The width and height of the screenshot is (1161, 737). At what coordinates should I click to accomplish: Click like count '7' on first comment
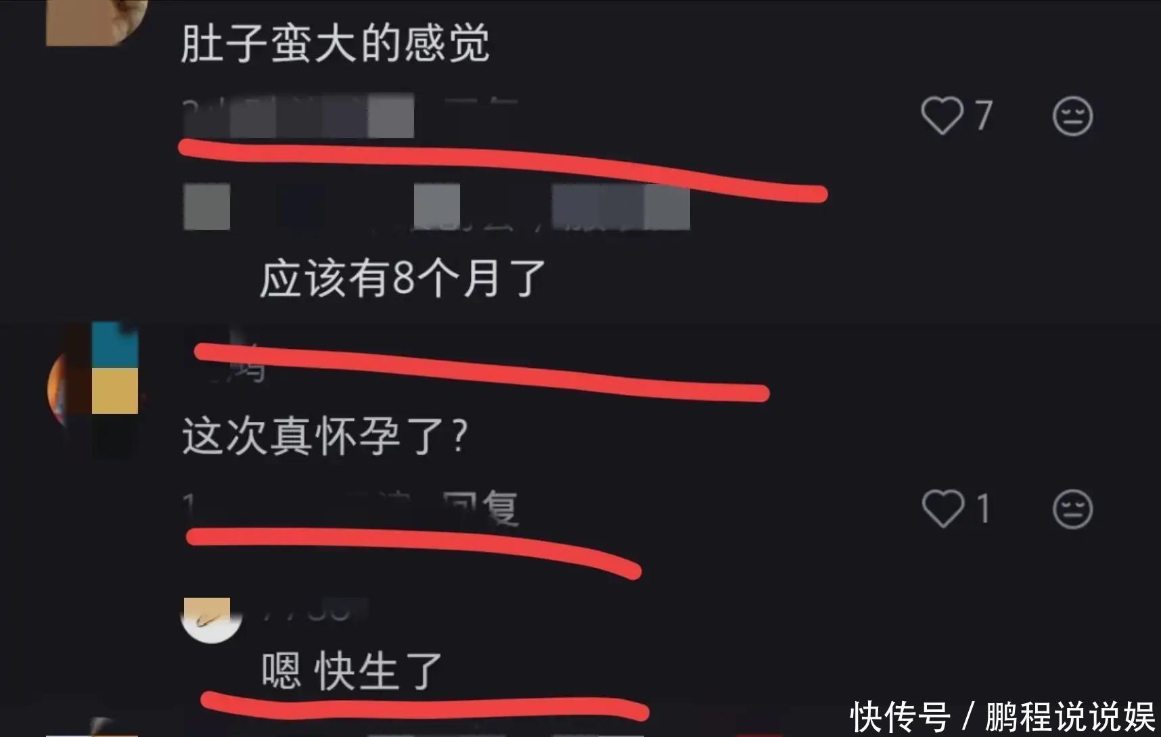tap(984, 116)
